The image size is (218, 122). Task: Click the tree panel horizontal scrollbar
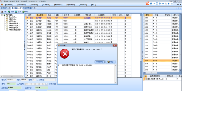pyautogui.click(x=12, y=76)
